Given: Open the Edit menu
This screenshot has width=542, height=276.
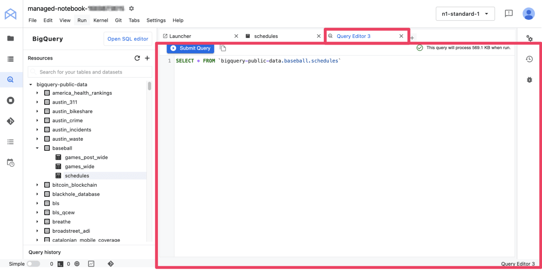Looking at the screenshot, I should 48,20.
